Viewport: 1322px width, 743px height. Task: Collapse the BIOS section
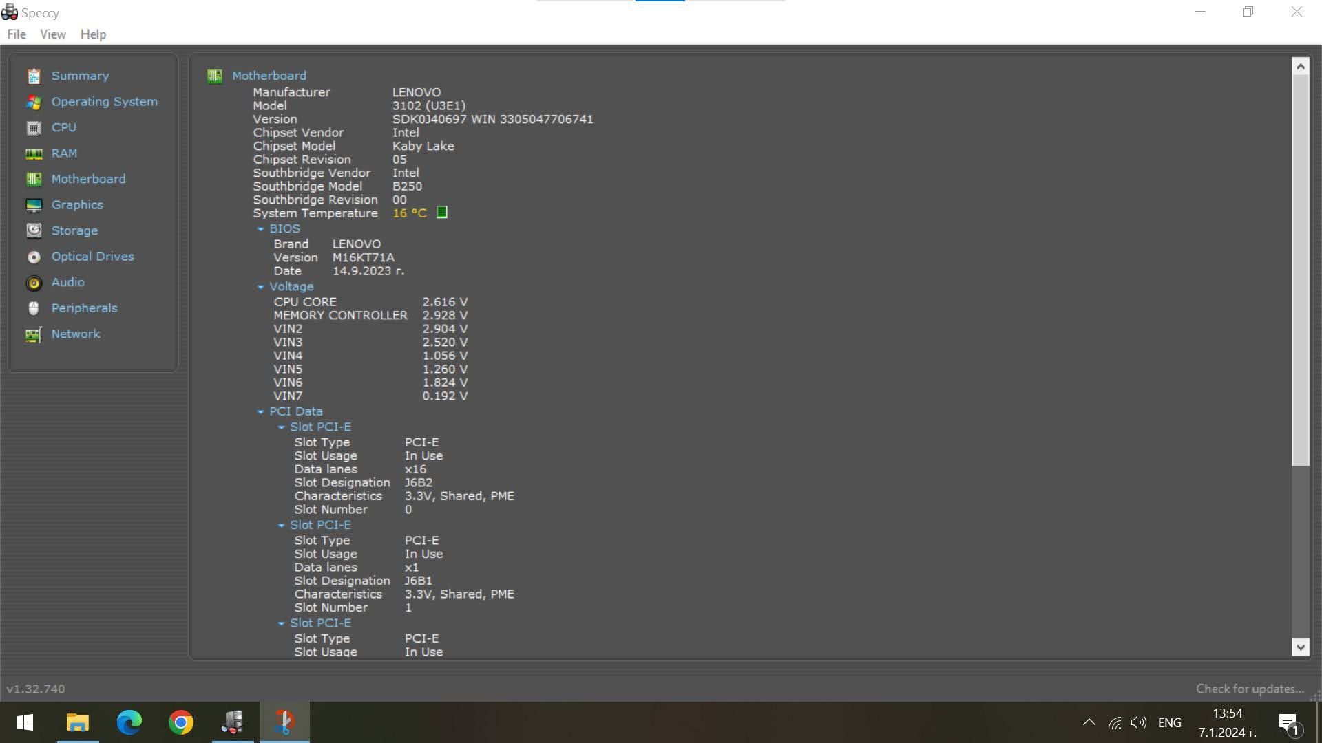261,229
